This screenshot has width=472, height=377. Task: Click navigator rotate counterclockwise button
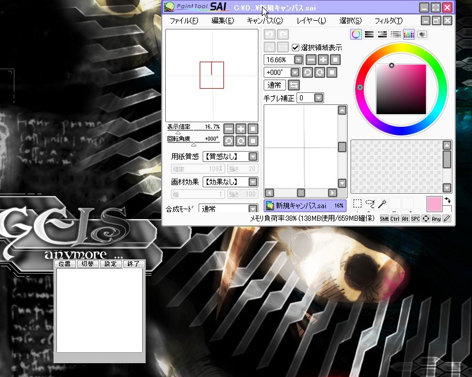pos(229,141)
